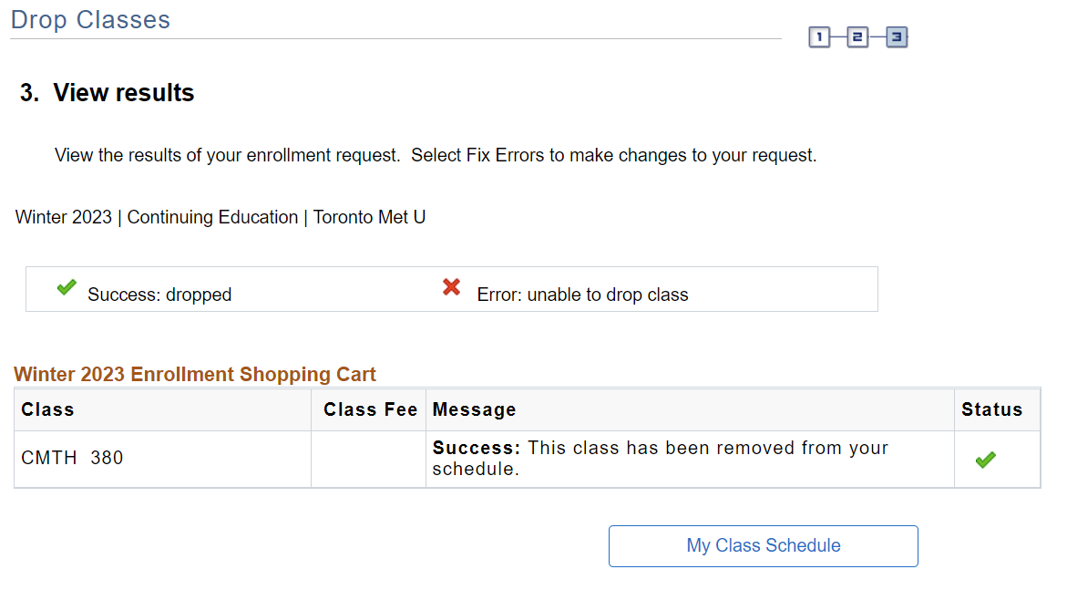This screenshot has height=590, width=1067.
Task: Click the 'Success: dropped' legend label
Action: pos(159,295)
